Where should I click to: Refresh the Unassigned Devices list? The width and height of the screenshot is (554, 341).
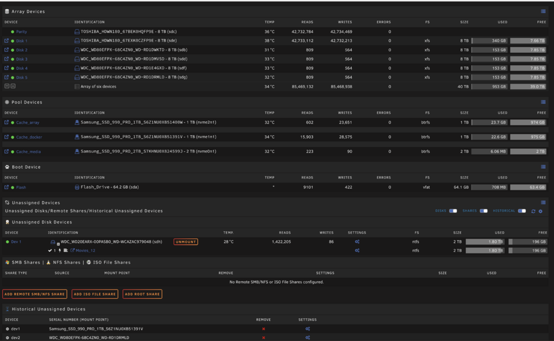(533, 211)
